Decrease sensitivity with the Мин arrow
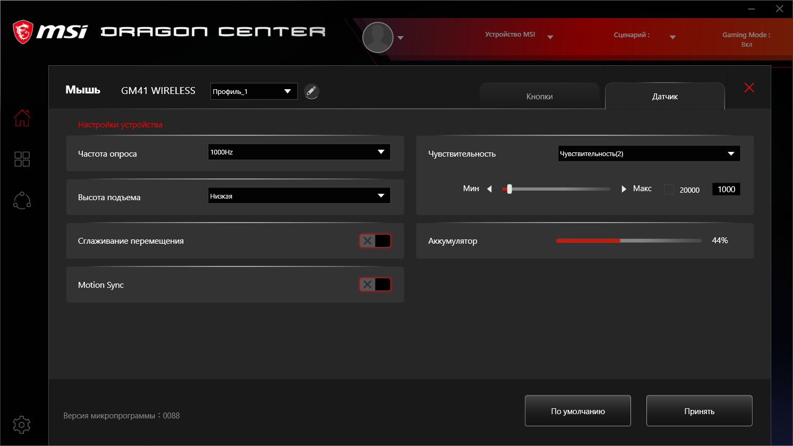 (x=490, y=189)
